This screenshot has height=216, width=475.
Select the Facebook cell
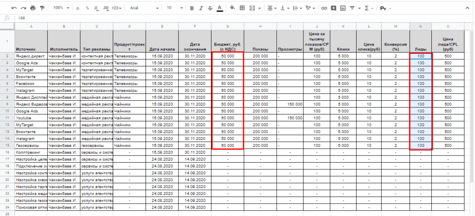pyautogui.click(x=31, y=84)
